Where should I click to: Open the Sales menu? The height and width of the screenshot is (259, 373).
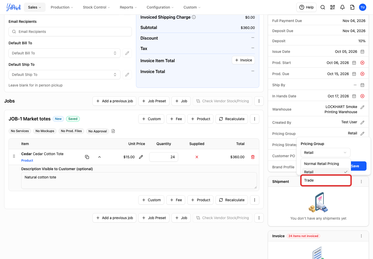35,7
